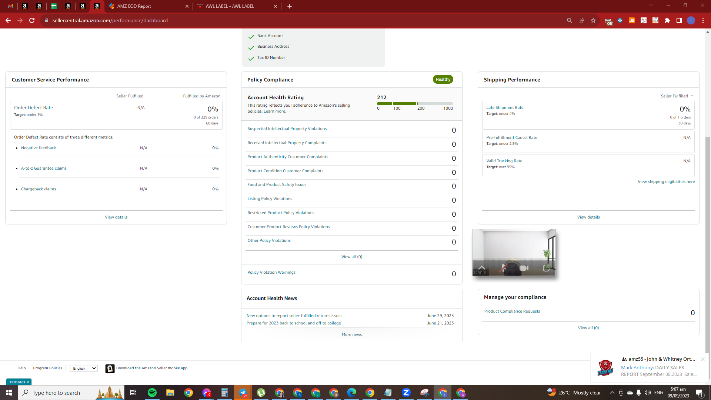
Task: Open the Seller Fulfilled dropdown in Shipping Performance
Action: tap(677, 96)
